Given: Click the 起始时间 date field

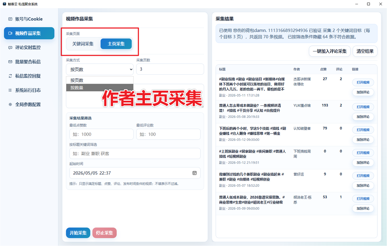Looking at the screenshot, I should tap(135, 173).
